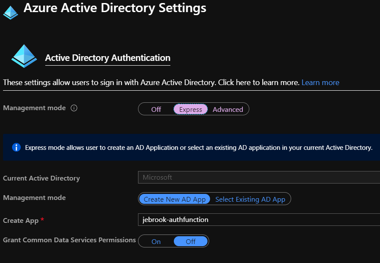Click the Azure Active Directory Settings title
This screenshot has height=263, width=380.
115,8
